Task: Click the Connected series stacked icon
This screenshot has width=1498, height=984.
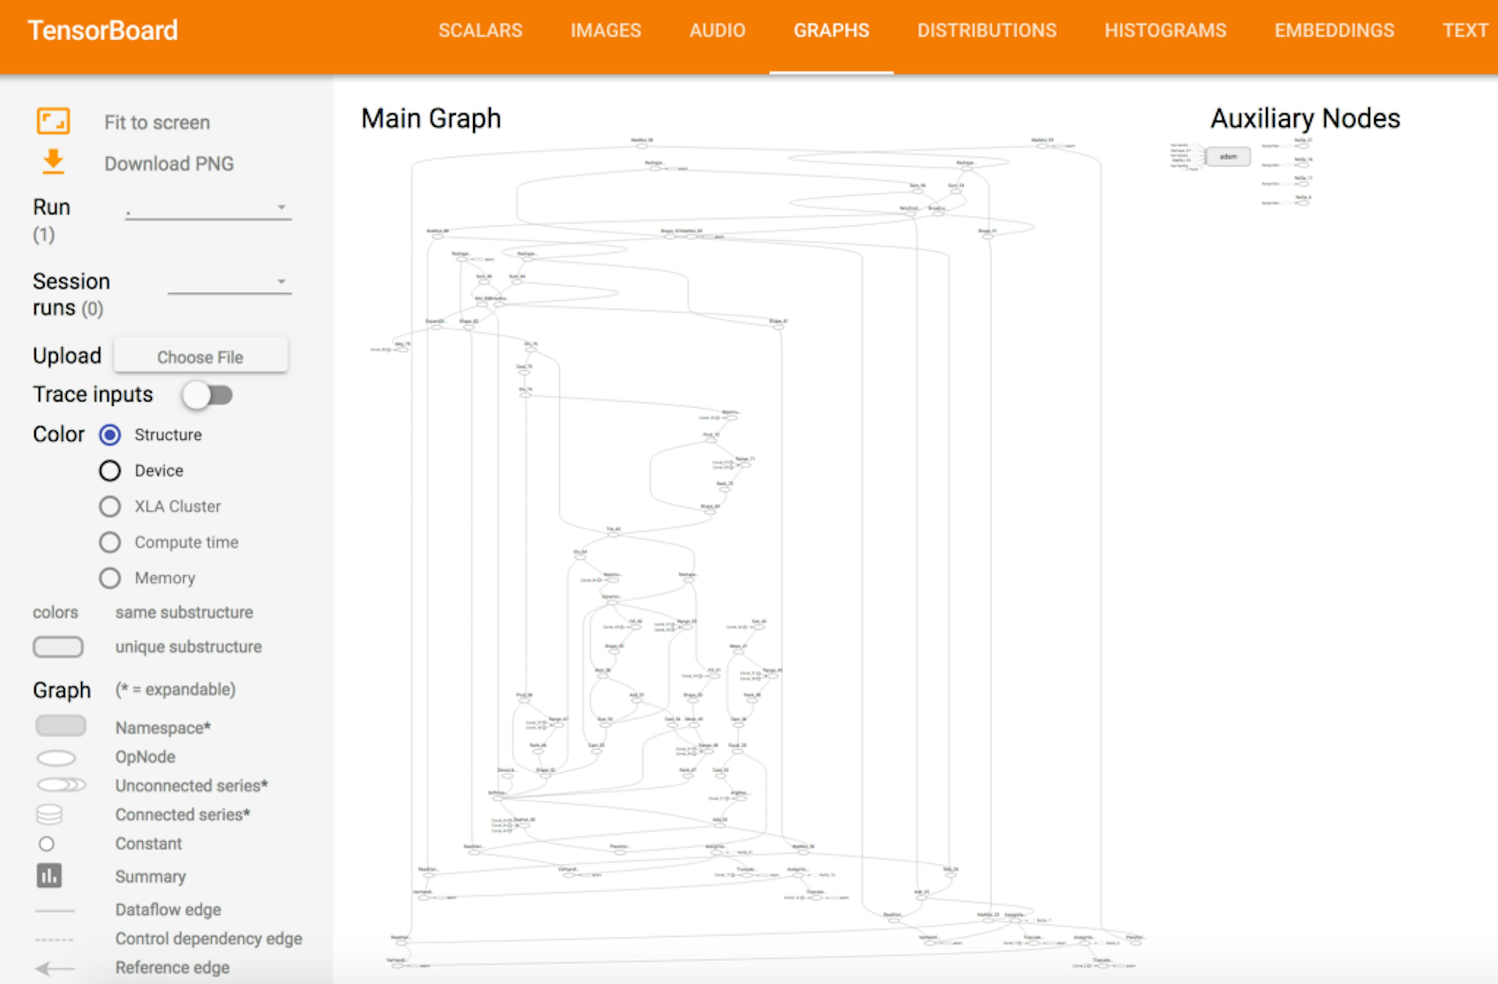Action: coord(49,814)
